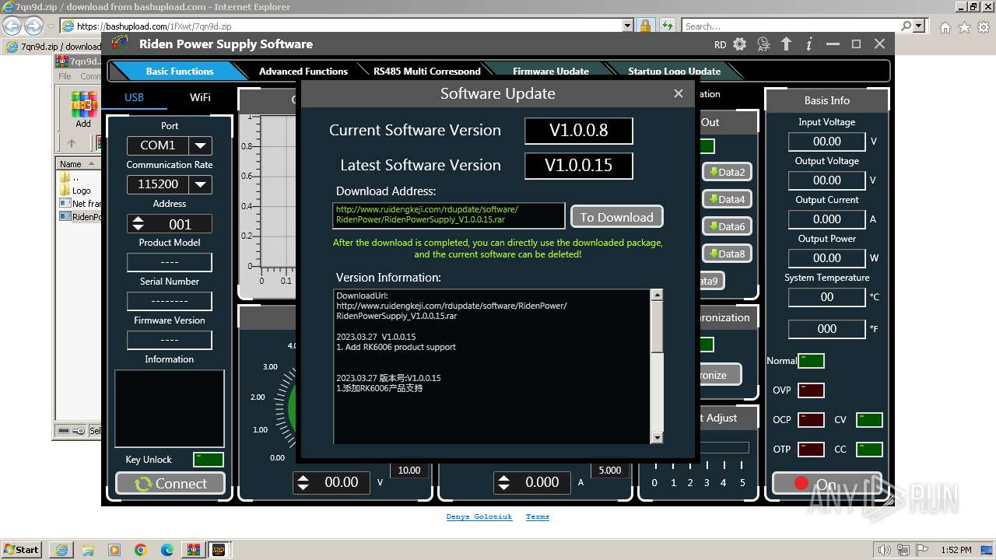
Task: Click the OVP indicator light
Action: 812,390
